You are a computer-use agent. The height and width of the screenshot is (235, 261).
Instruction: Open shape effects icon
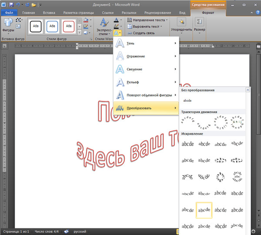(x=86, y=33)
